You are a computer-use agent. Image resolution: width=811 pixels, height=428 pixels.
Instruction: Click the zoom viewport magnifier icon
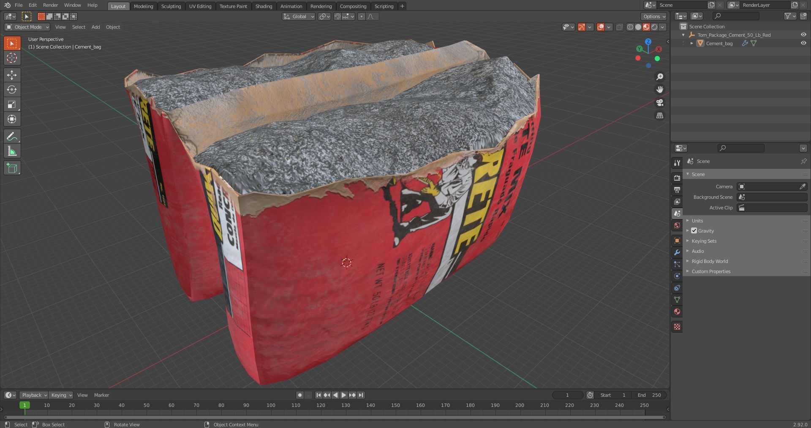pos(659,77)
